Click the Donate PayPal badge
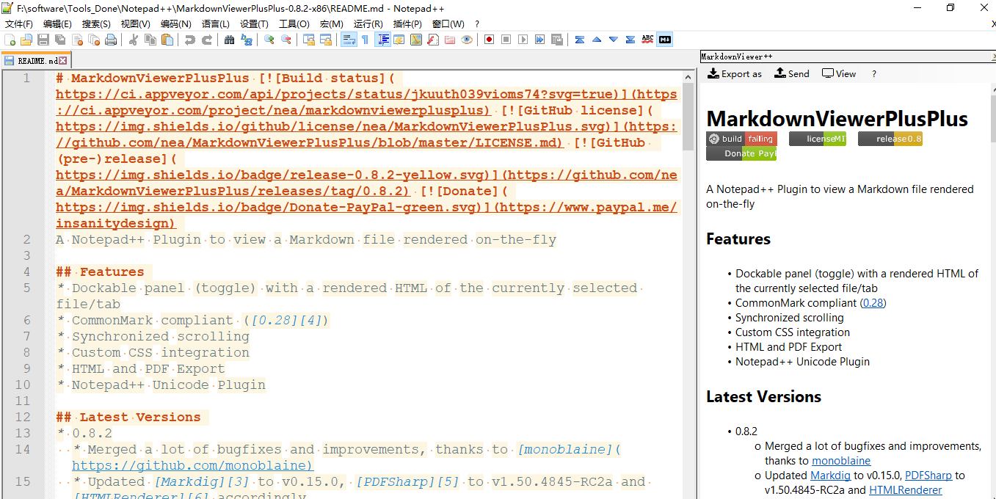996x499 pixels. coord(741,153)
